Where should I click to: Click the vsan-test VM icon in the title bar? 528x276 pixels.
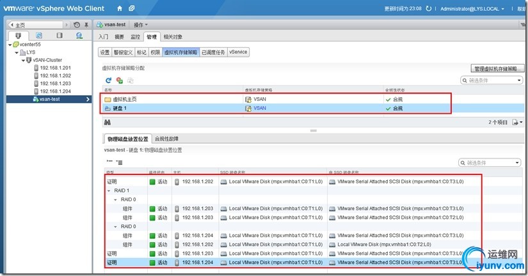tap(100, 24)
